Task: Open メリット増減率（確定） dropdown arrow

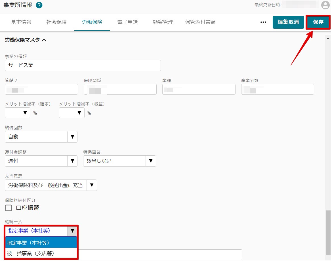Action: 25,113
